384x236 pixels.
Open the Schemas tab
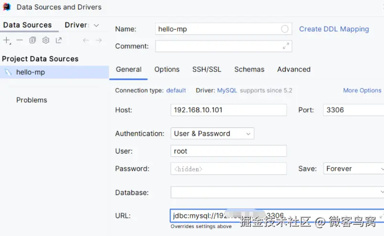click(x=249, y=69)
